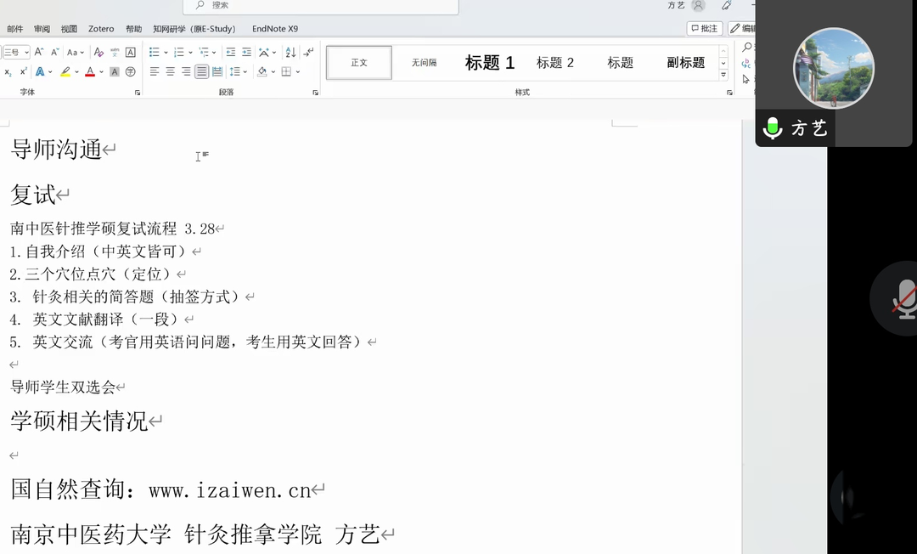Expand the shading color dropdown arrow
The image size is (917, 554).
click(x=273, y=72)
